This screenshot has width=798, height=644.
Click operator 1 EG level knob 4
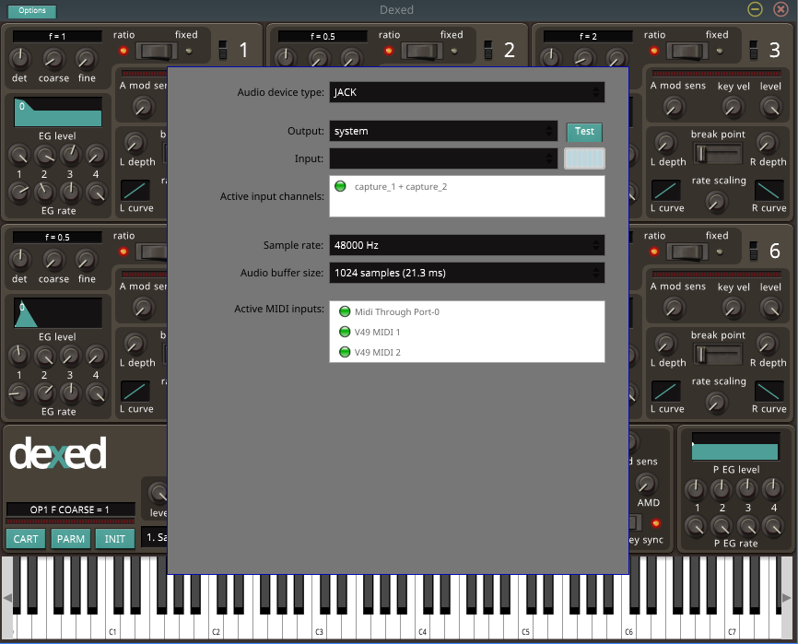[x=96, y=155]
